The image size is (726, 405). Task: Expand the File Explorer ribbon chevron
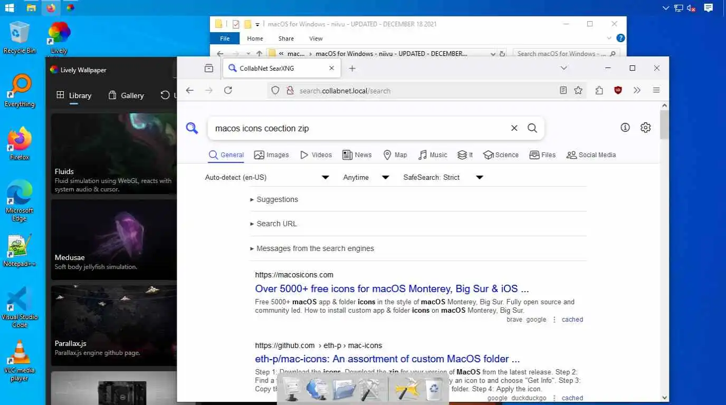pyautogui.click(x=609, y=38)
